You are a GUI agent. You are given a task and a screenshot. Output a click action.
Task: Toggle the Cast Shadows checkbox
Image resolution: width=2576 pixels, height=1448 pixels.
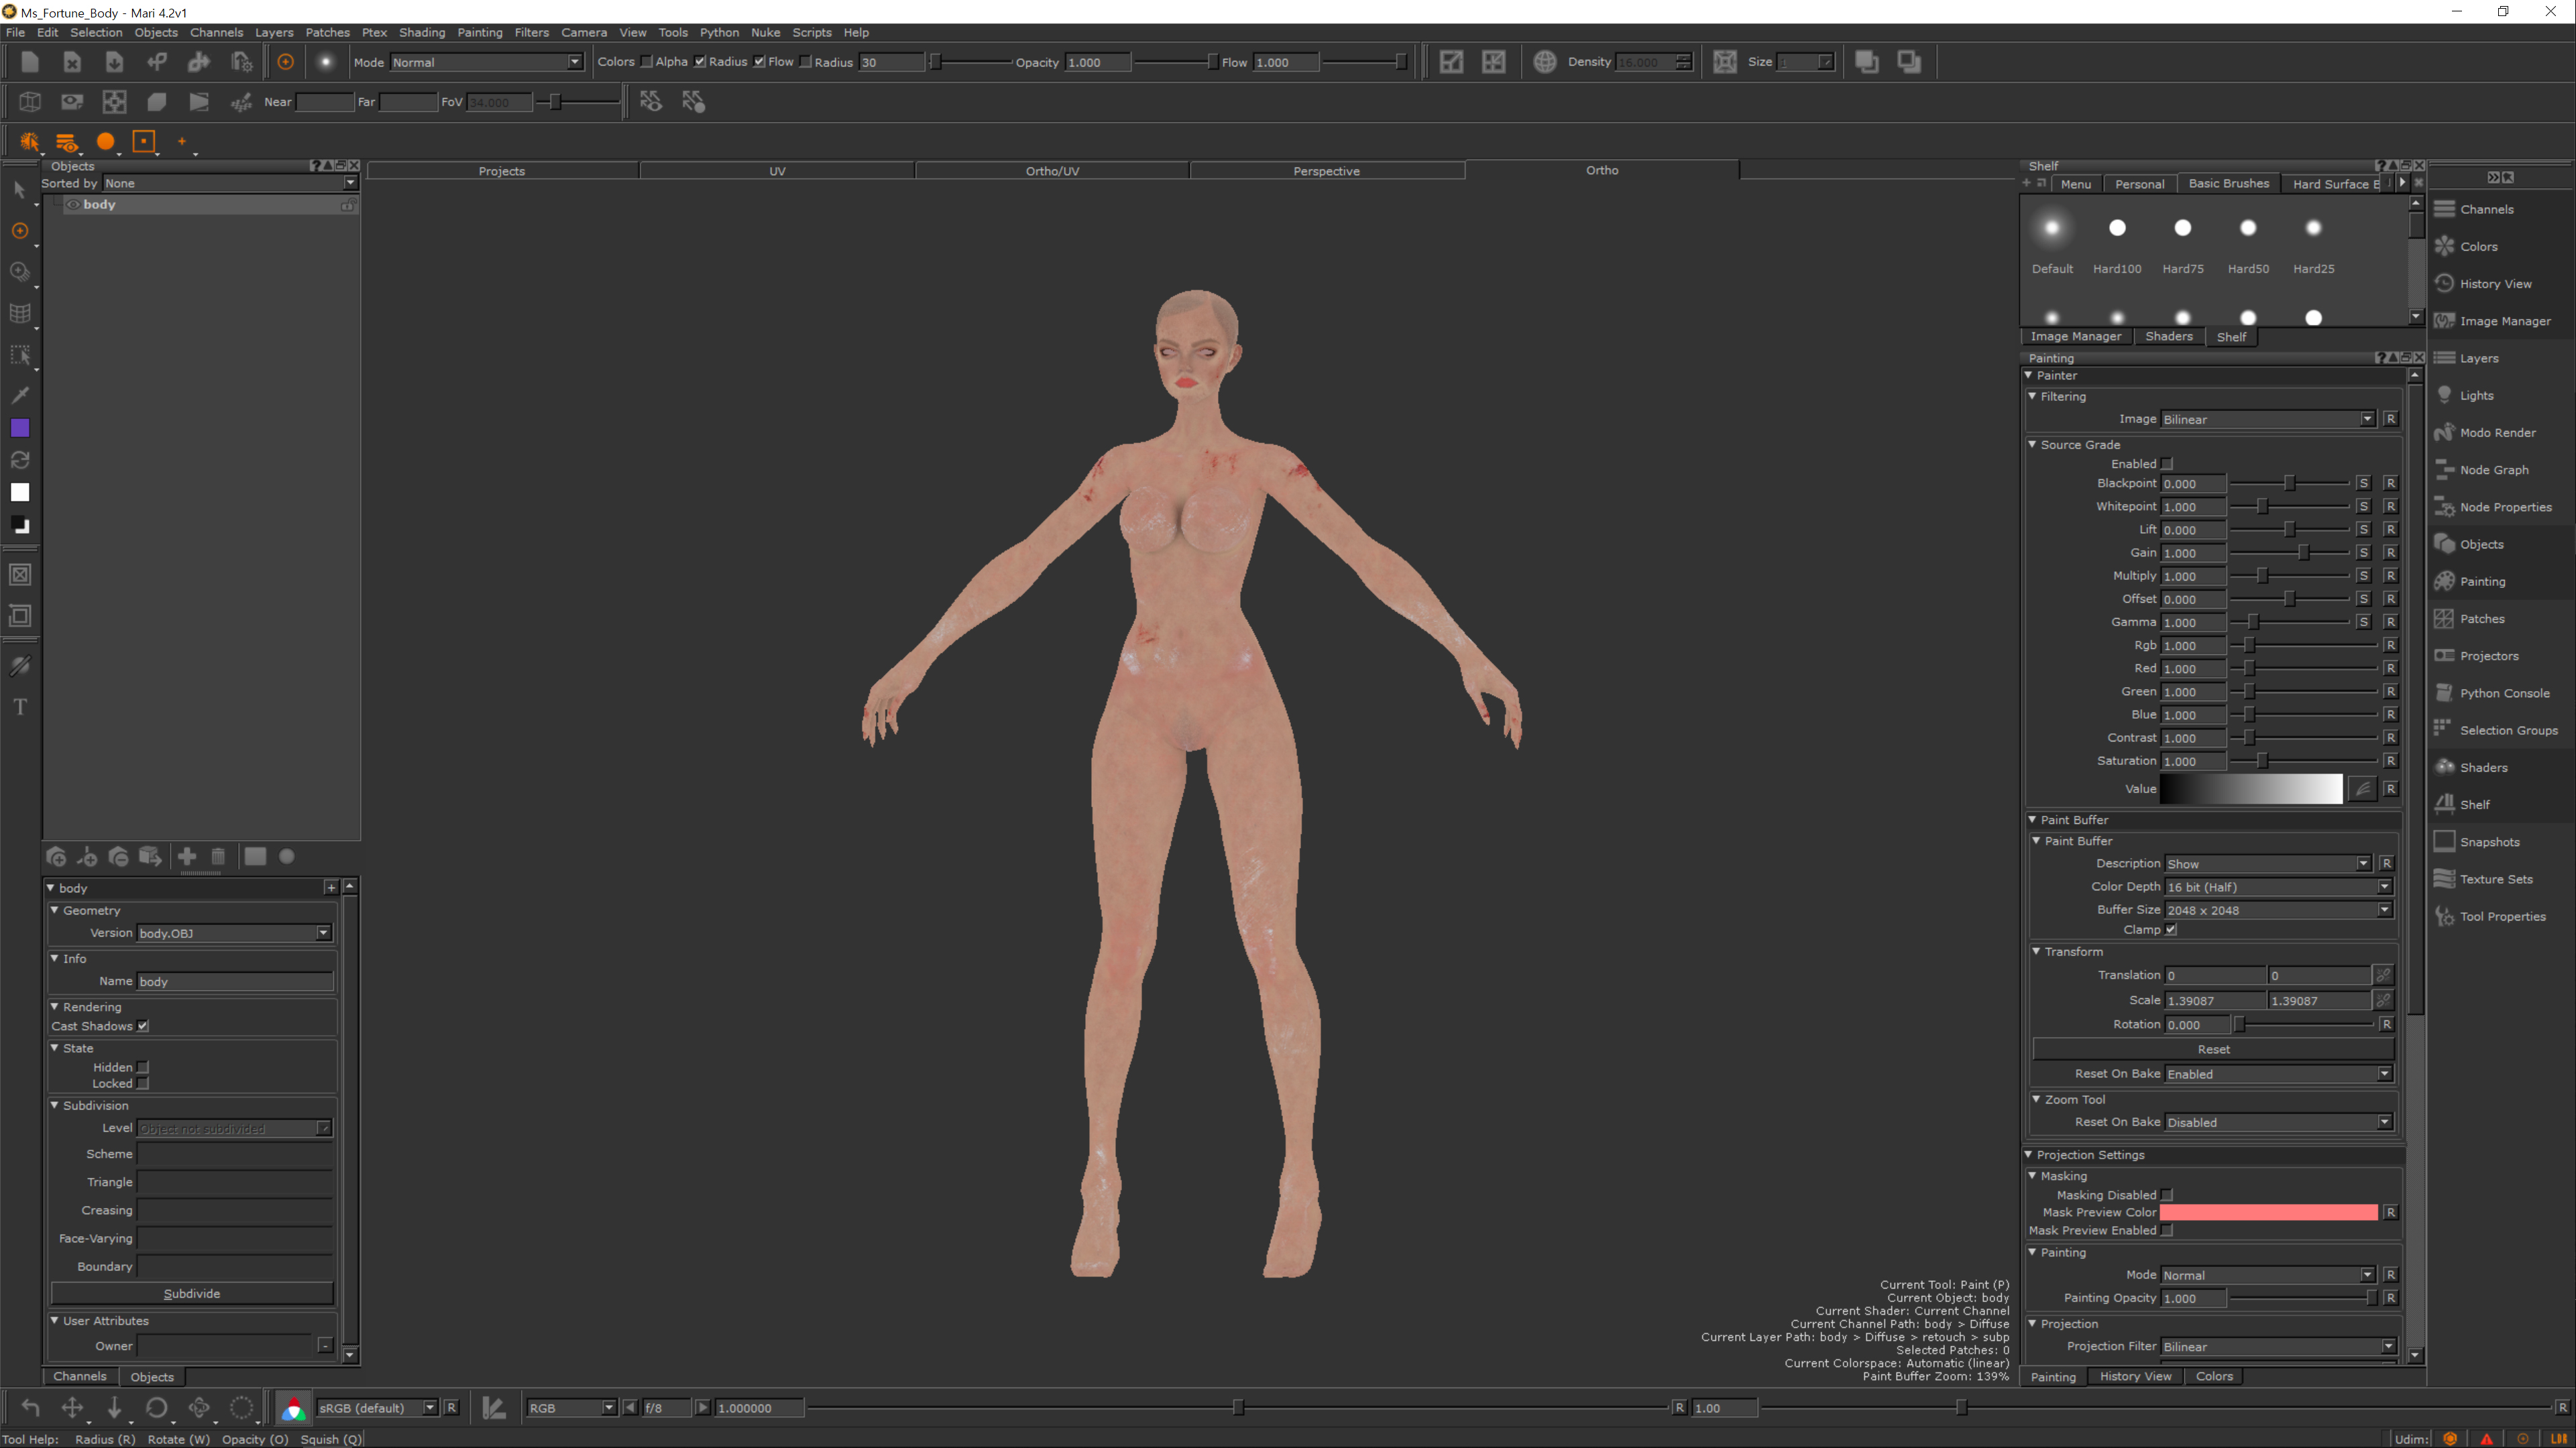(143, 1026)
